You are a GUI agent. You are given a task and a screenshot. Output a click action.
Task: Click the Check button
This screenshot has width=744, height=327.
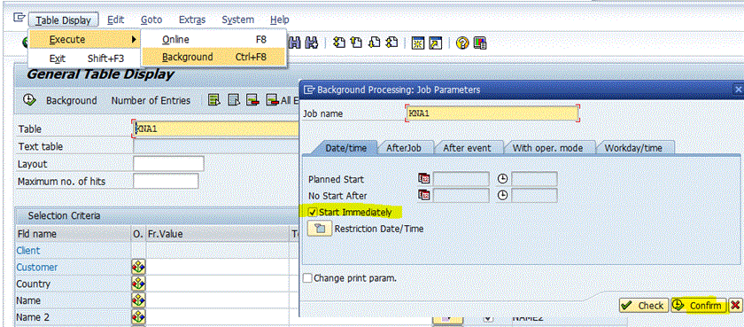point(644,306)
